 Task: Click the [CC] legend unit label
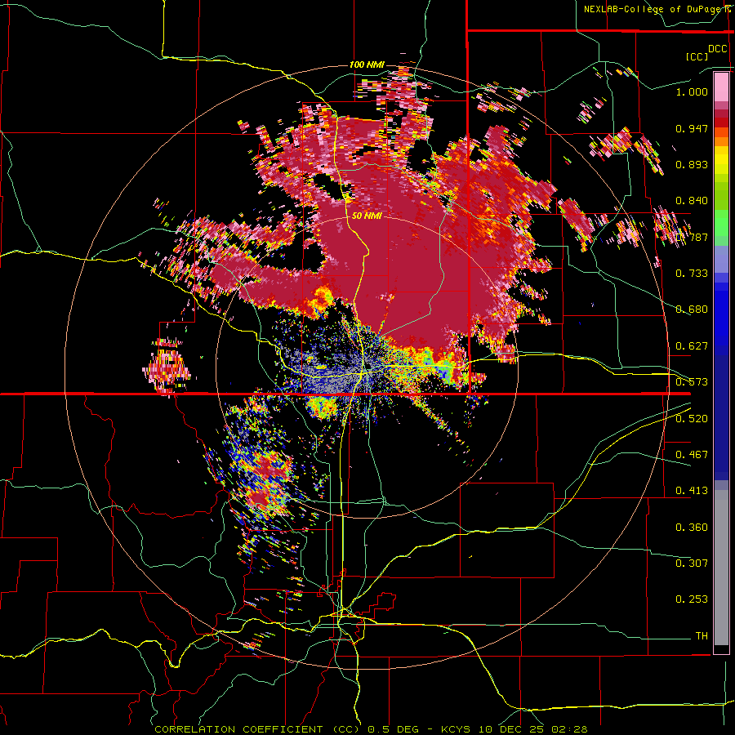click(697, 56)
